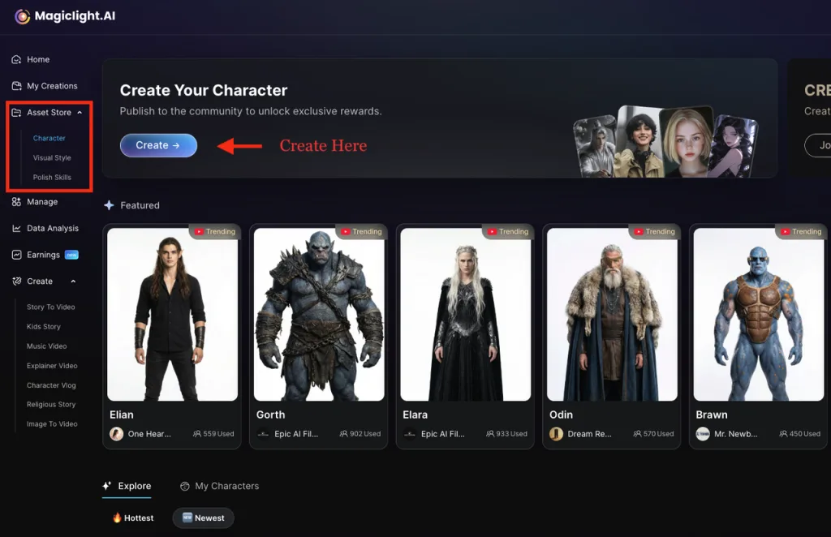Open the Elara character thumbnail

pos(465,315)
